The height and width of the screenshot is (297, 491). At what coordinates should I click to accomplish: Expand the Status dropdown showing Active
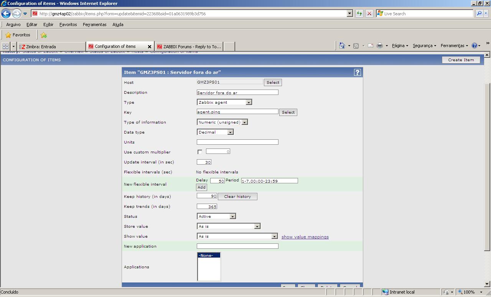point(232,216)
